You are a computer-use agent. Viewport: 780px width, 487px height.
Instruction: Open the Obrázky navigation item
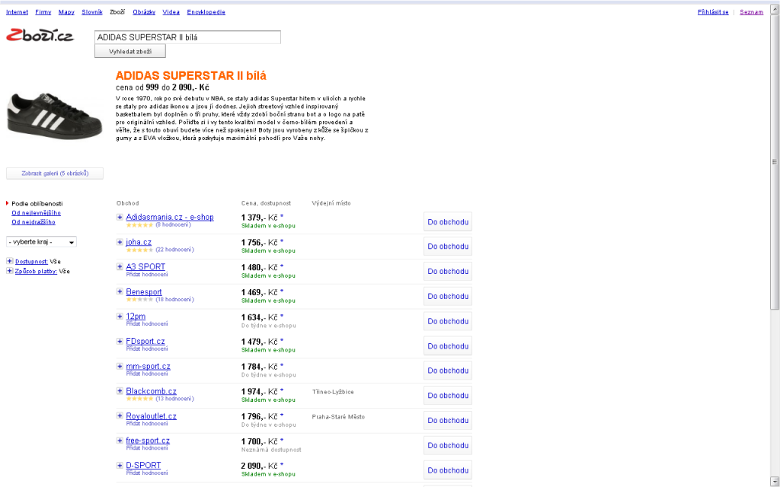(x=144, y=12)
